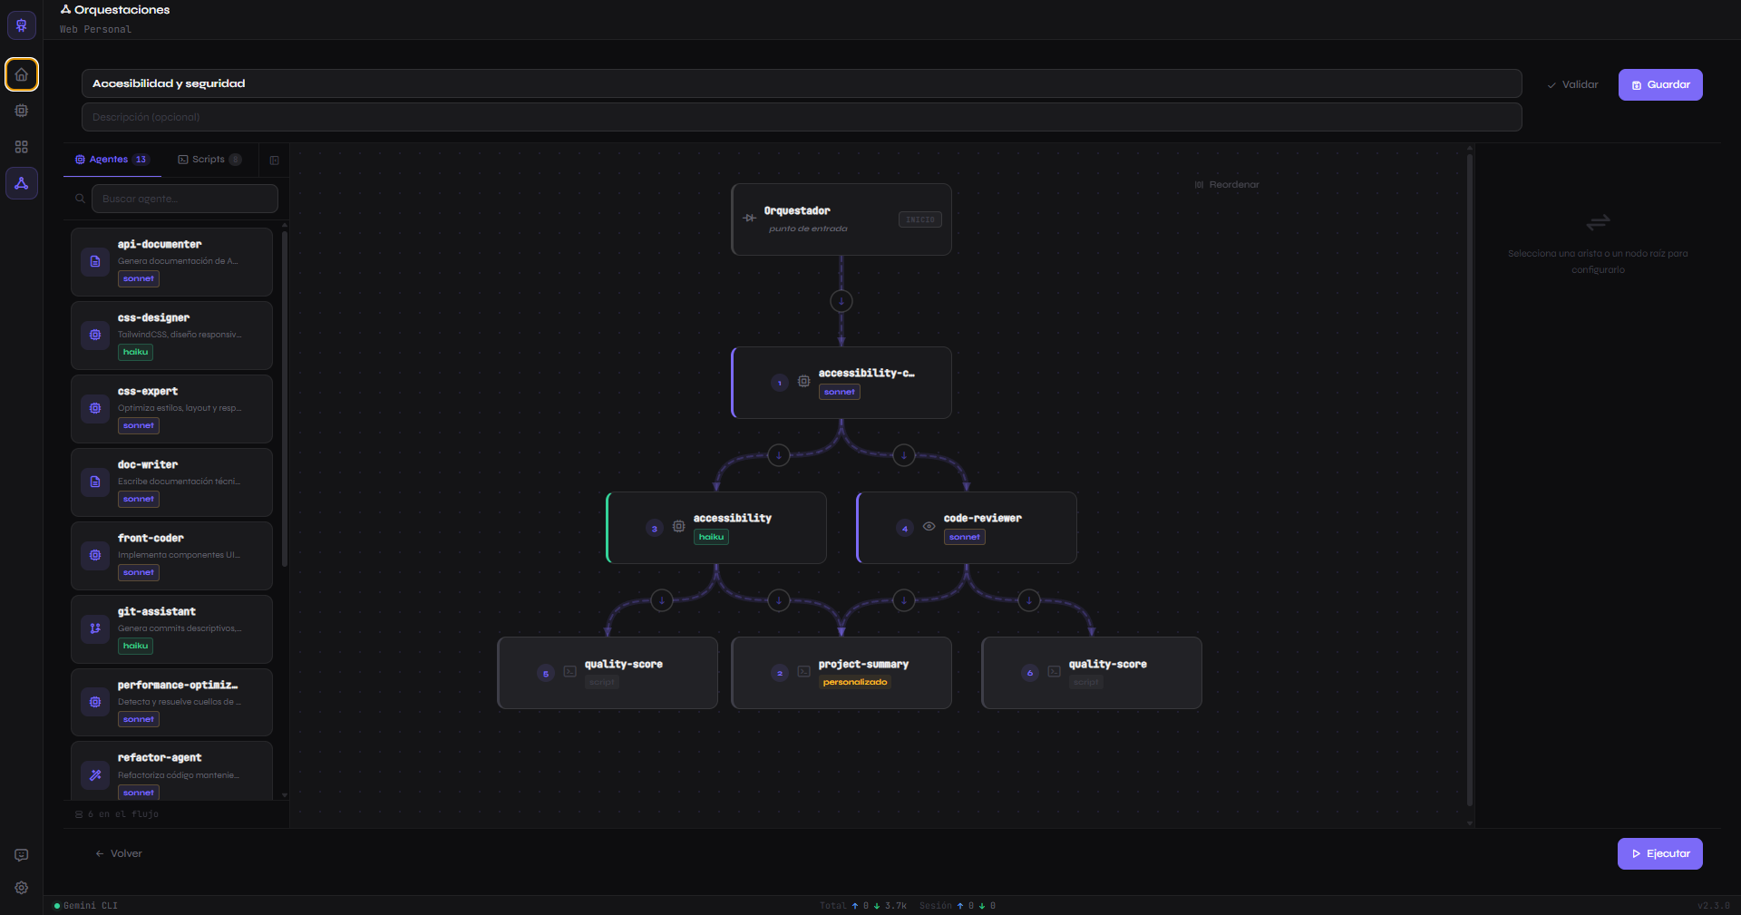This screenshot has width=1741, height=915.
Task: Select the orchestrations network icon in sidebar
Action: pos(22,183)
